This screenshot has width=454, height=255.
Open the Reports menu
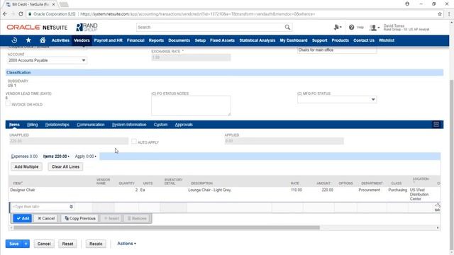pyautogui.click(x=156, y=40)
